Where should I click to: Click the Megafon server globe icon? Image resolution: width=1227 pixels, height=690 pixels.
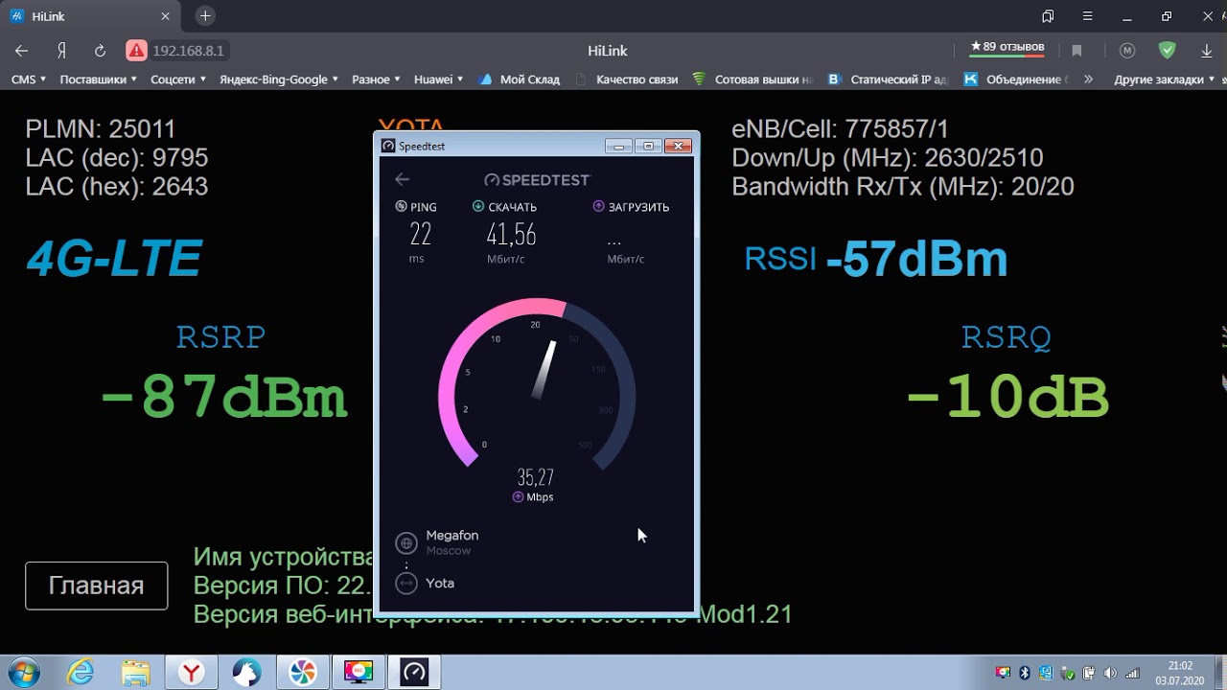click(406, 543)
